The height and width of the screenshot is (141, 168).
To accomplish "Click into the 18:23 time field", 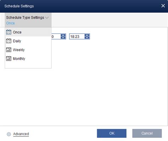I will [x=77, y=36].
